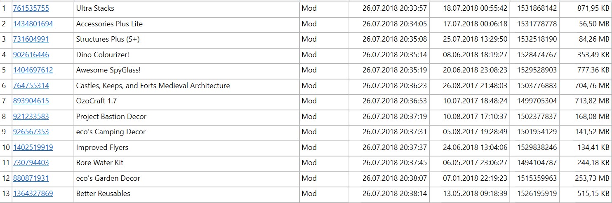Click the Bore Water Kit cell
The width and height of the screenshot is (612, 203).
pos(186,163)
